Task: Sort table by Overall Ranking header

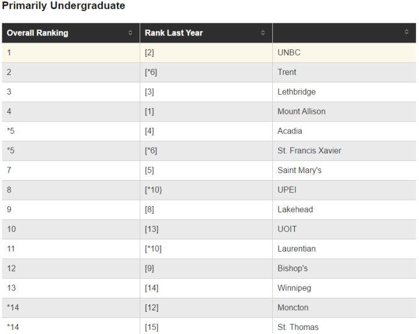Action: [x=38, y=33]
